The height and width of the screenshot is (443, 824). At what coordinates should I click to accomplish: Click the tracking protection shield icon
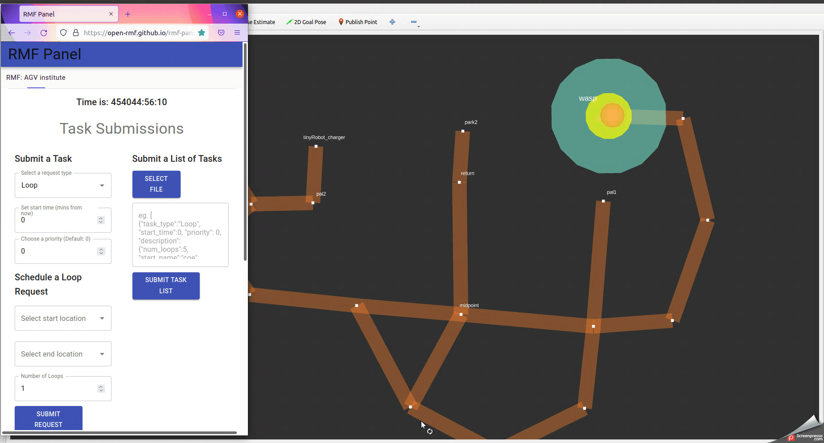click(x=63, y=33)
